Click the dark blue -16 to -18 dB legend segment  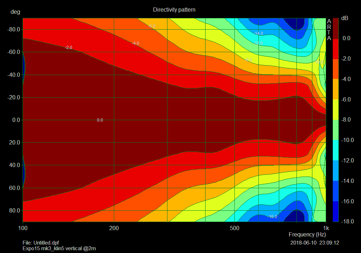(x=336, y=211)
